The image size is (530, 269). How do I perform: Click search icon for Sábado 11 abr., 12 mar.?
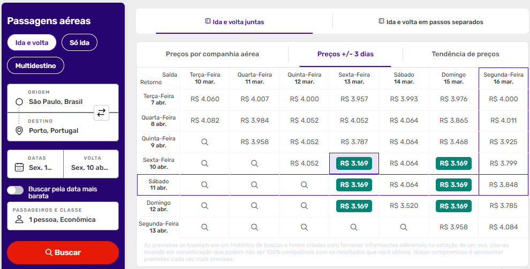(304, 185)
